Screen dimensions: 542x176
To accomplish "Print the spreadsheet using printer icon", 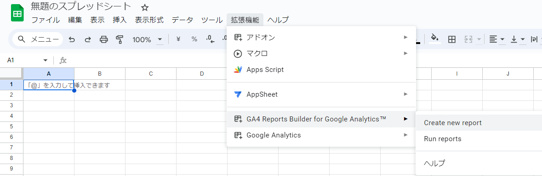I will [x=104, y=39].
